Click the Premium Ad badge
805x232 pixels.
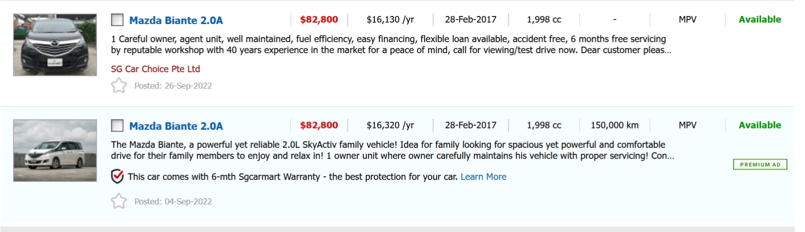click(x=760, y=165)
